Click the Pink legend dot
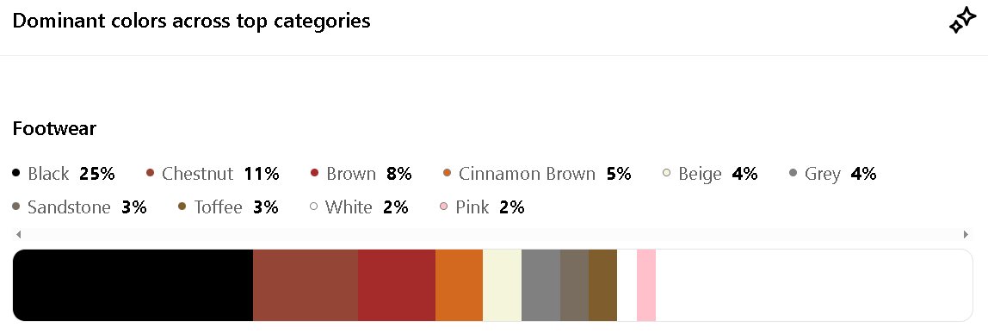Image resolution: width=988 pixels, height=333 pixels. pyautogui.click(x=443, y=207)
